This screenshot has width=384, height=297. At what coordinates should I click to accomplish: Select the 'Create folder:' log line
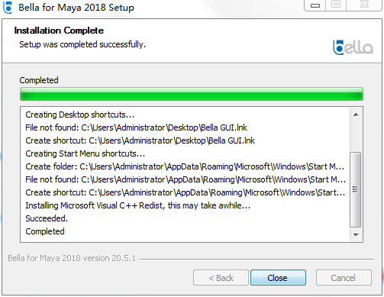tap(185, 166)
